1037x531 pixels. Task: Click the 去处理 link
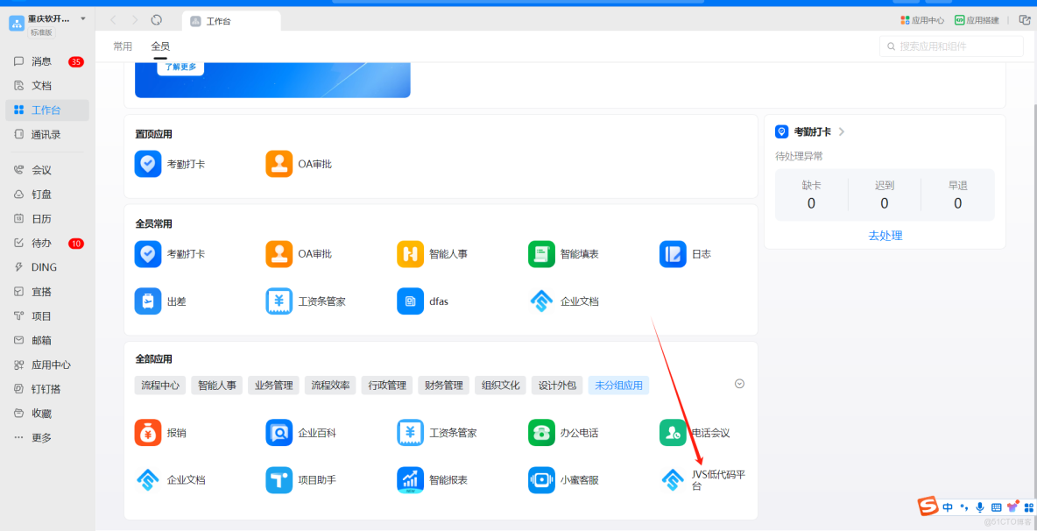[884, 235]
